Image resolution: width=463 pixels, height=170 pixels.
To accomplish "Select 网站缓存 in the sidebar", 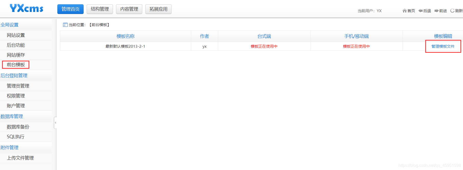I will [16, 55].
